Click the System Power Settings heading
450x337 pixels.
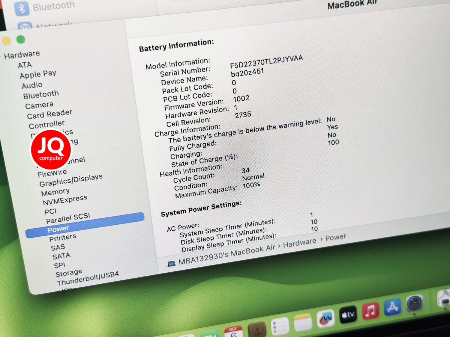pyautogui.click(x=201, y=209)
